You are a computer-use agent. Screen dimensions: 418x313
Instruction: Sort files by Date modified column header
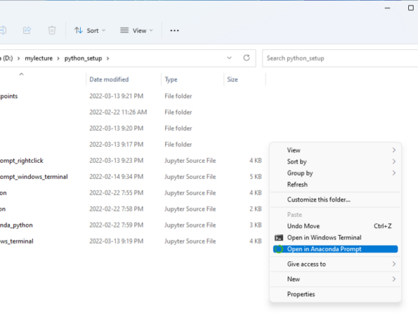pyautogui.click(x=109, y=79)
